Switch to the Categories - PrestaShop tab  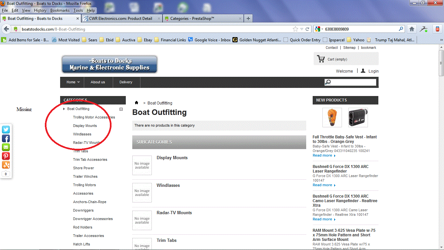202,19
